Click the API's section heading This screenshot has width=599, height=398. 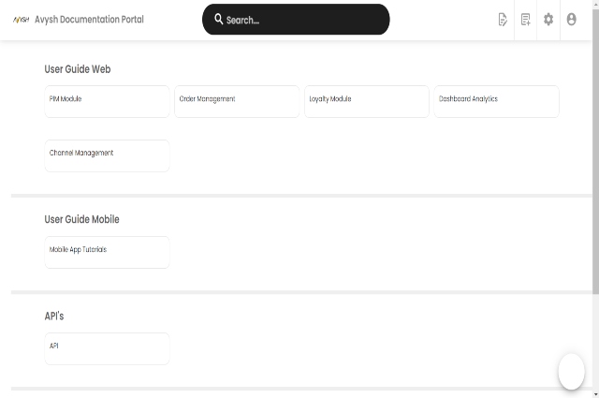[x=54, y=317]
